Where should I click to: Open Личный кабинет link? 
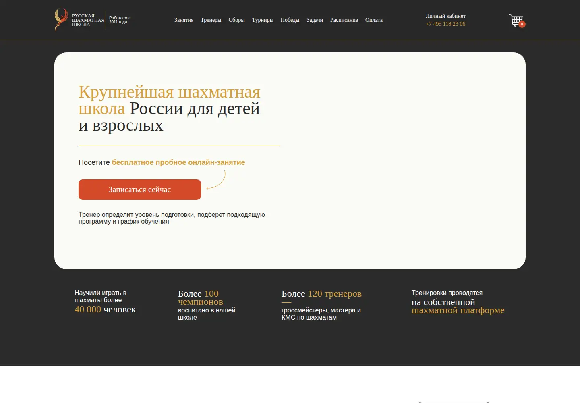click(x=445, y=16)
